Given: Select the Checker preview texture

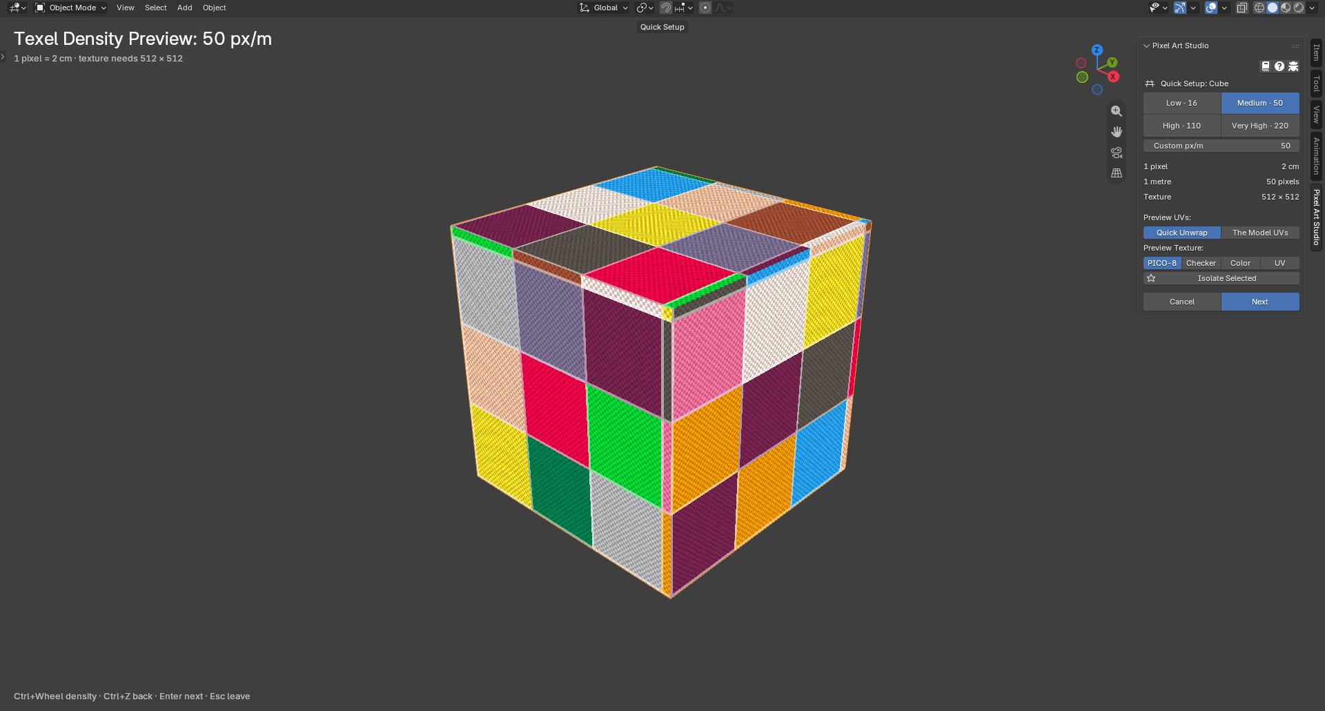Looking at the screenshot, I should click(x=1201, y=263).
